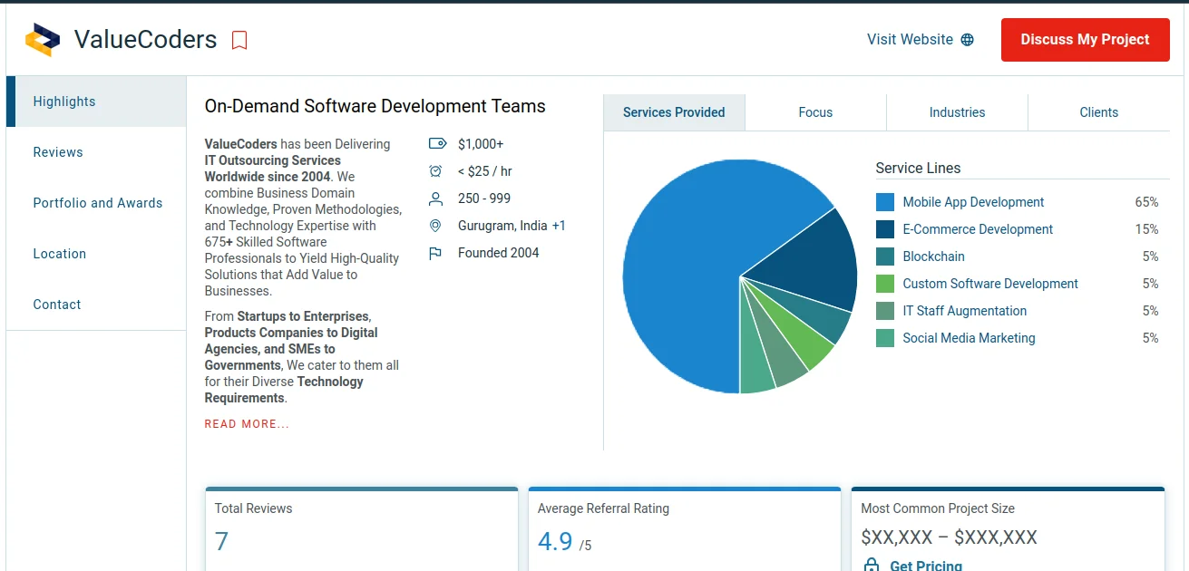Switch to the Focus tab
The image size is (1189, 571).
click(x=815, y=112)
